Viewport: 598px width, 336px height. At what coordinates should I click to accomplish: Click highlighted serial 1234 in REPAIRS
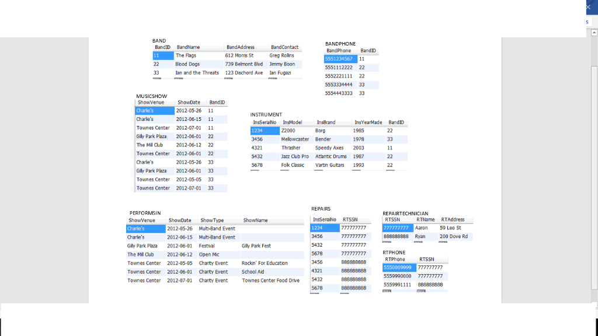pos(323,228)
